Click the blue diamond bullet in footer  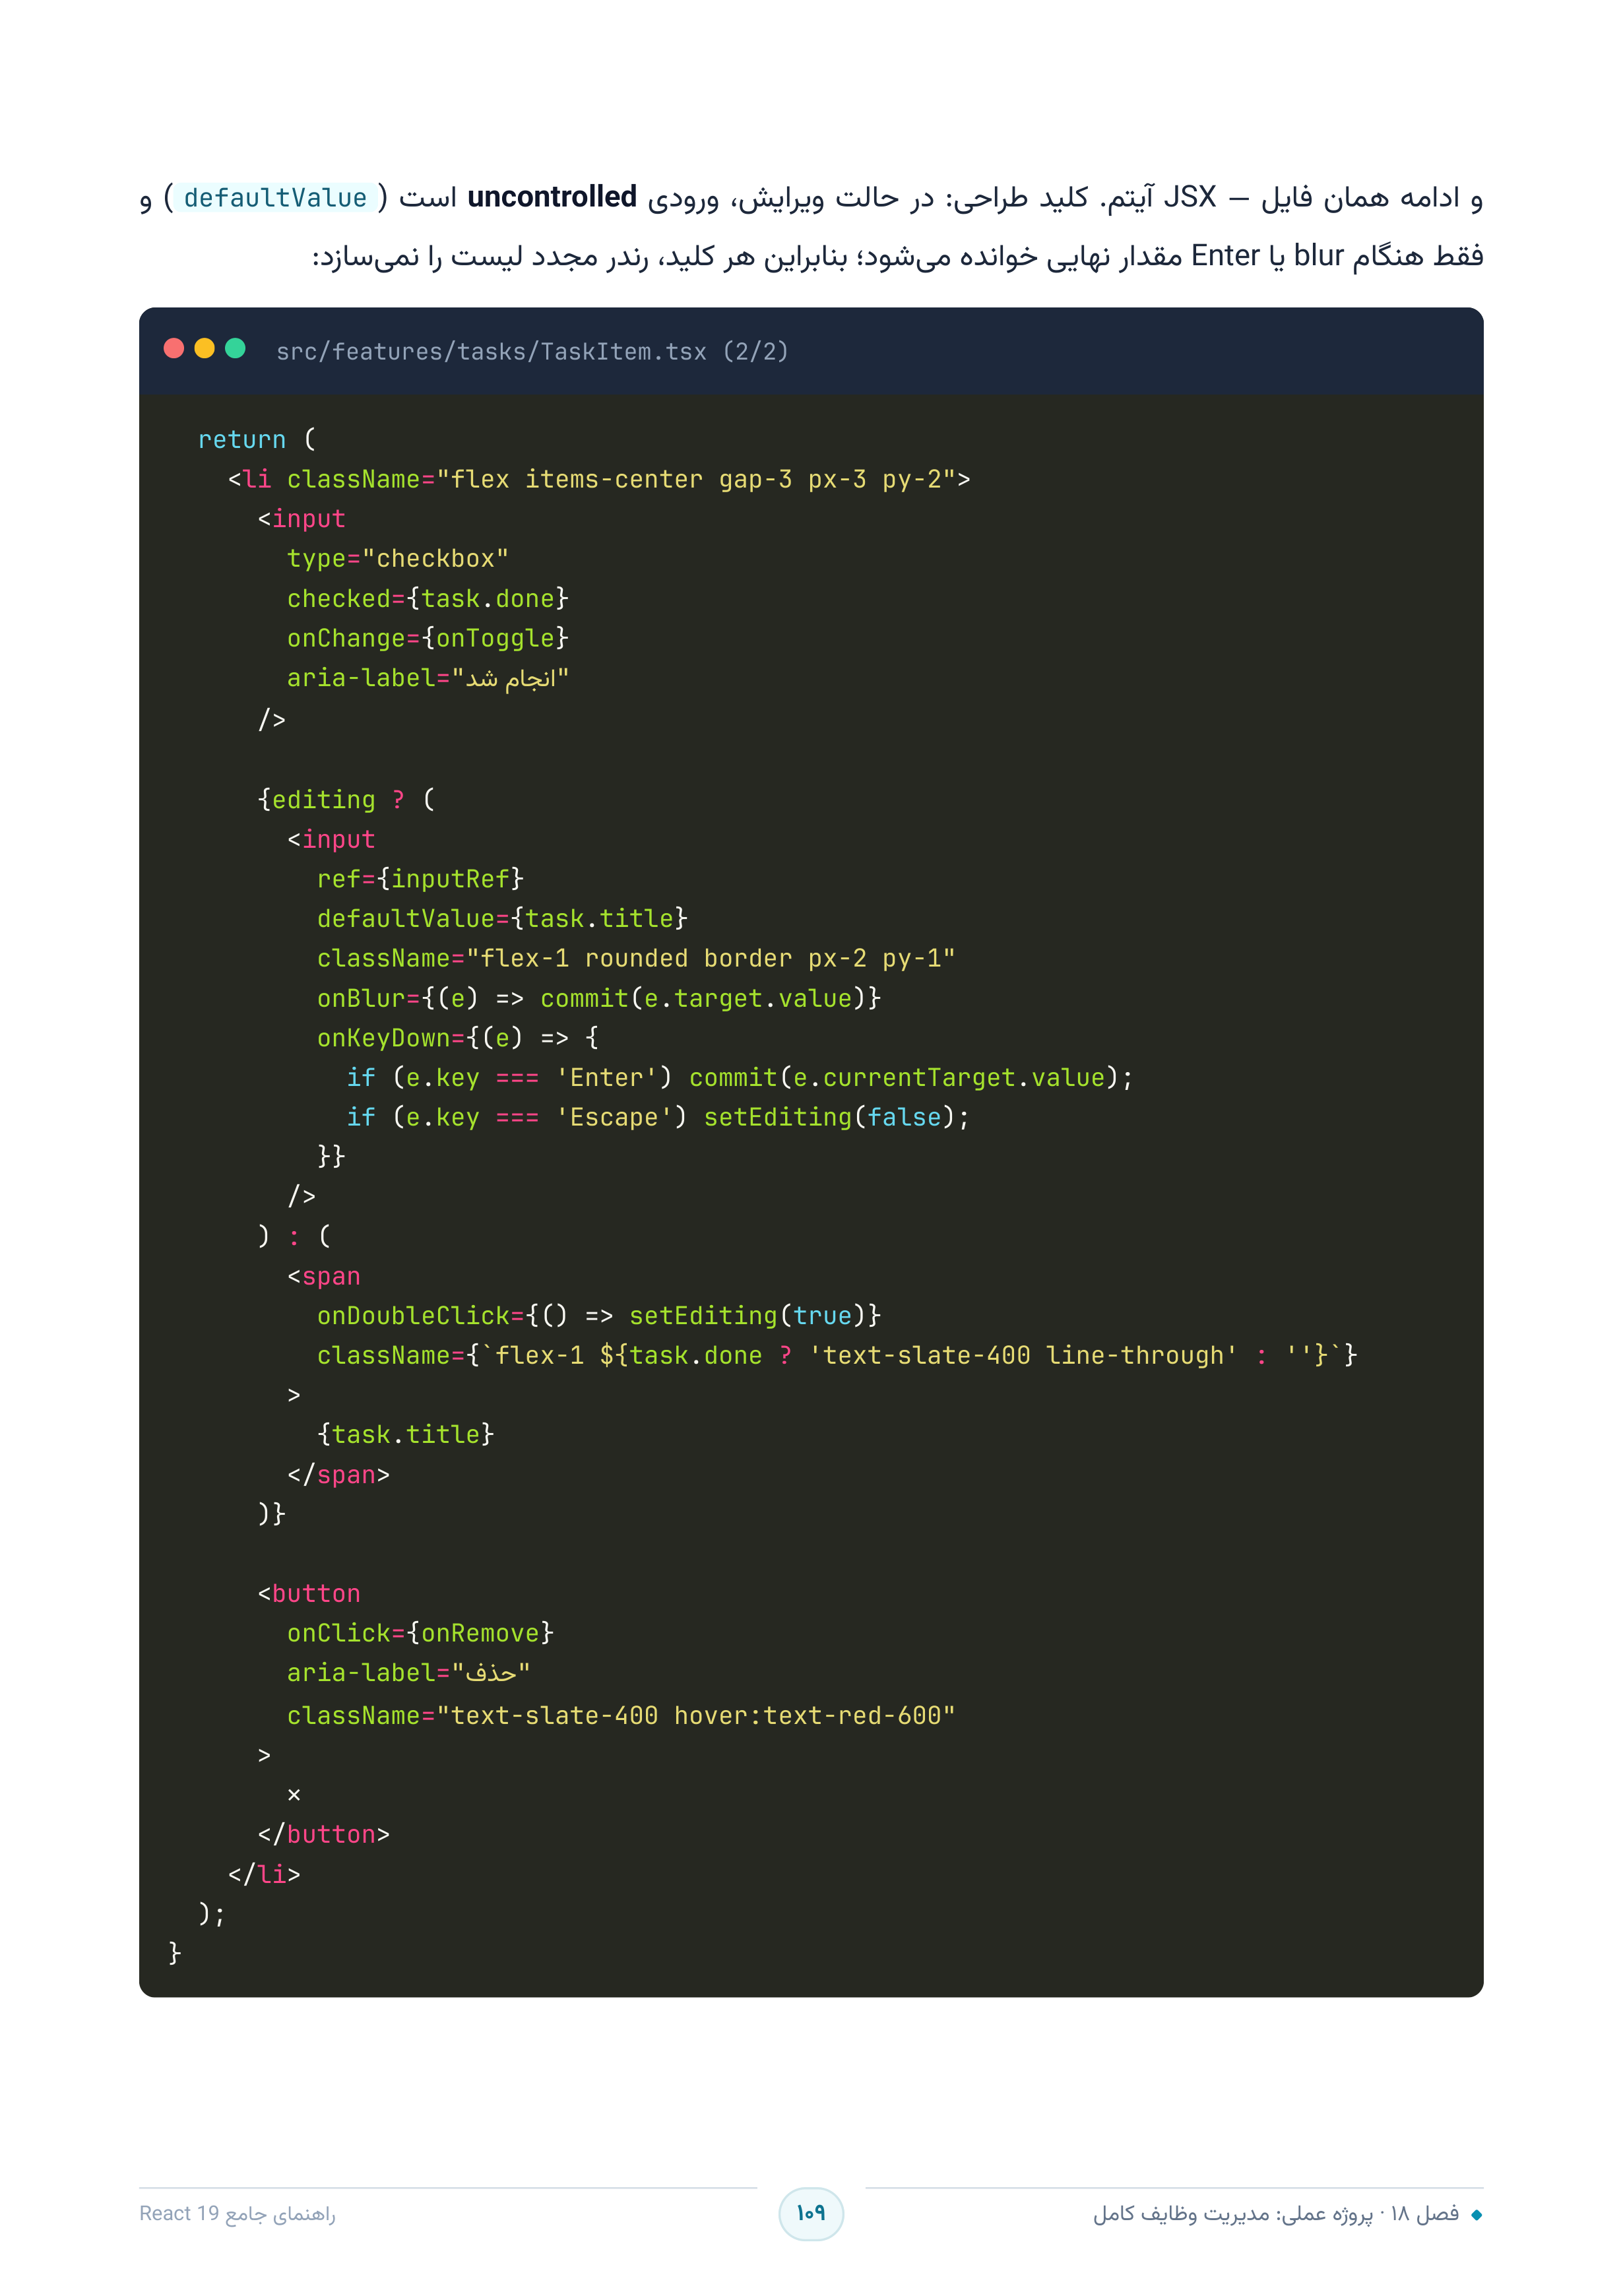point(1476,2215)
